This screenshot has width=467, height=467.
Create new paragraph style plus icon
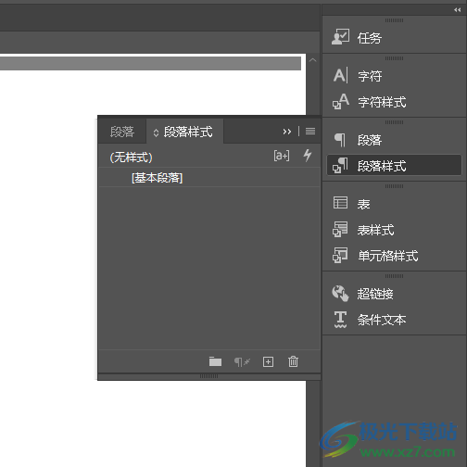tap(268, 361)
